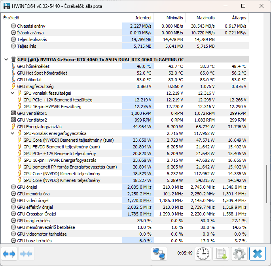This screenshot has height=266, width=271.
Task: Click thermometer icon beside GPU hőkorlát
Action: pyautogui.click(x=13, y=80)
